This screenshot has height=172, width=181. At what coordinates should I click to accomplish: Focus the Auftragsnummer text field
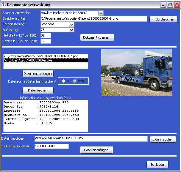52,146
